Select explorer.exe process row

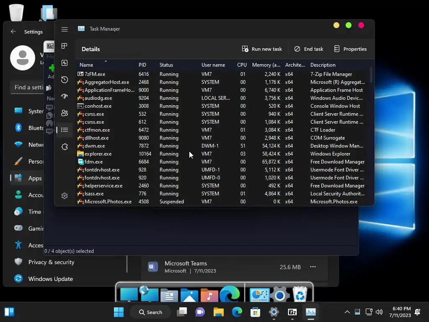(x=222, y=154)
